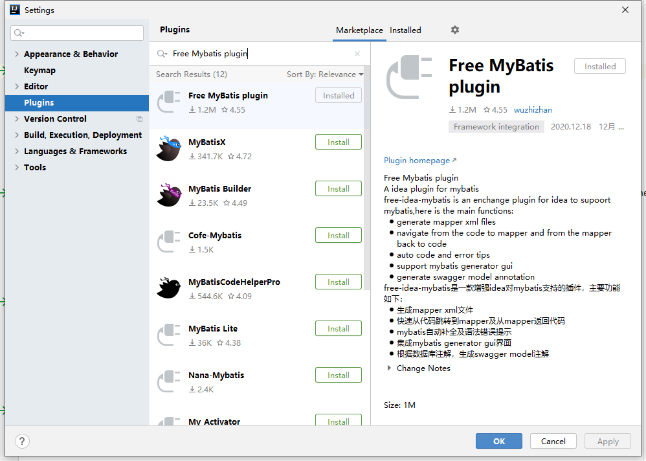The width and height of the screenshot is (646, 461).
Task: Open the Sort By Relevance dropdown
Action: click(325, 74)
